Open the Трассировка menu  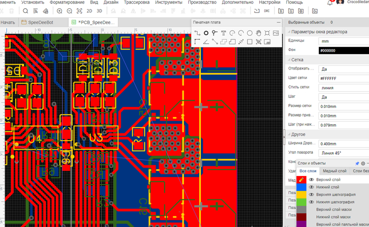(137, 2)
